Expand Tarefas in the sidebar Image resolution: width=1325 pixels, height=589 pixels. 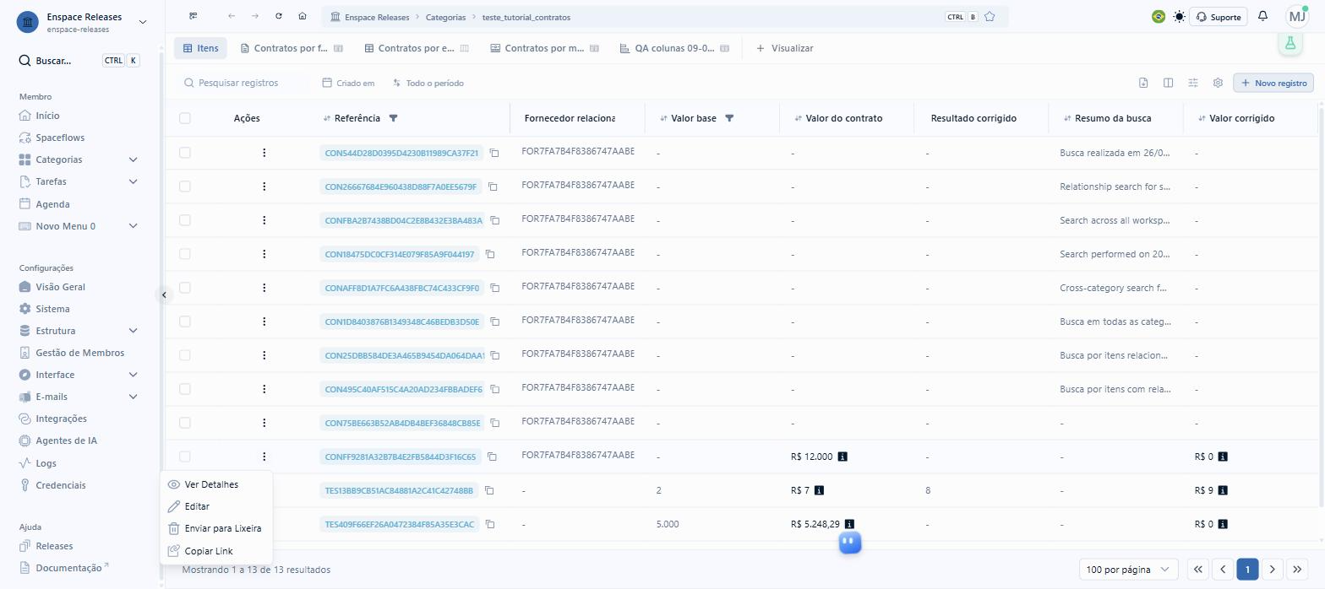tap(133, 181)
